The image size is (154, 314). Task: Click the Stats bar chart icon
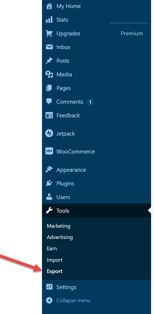(49, 20)
